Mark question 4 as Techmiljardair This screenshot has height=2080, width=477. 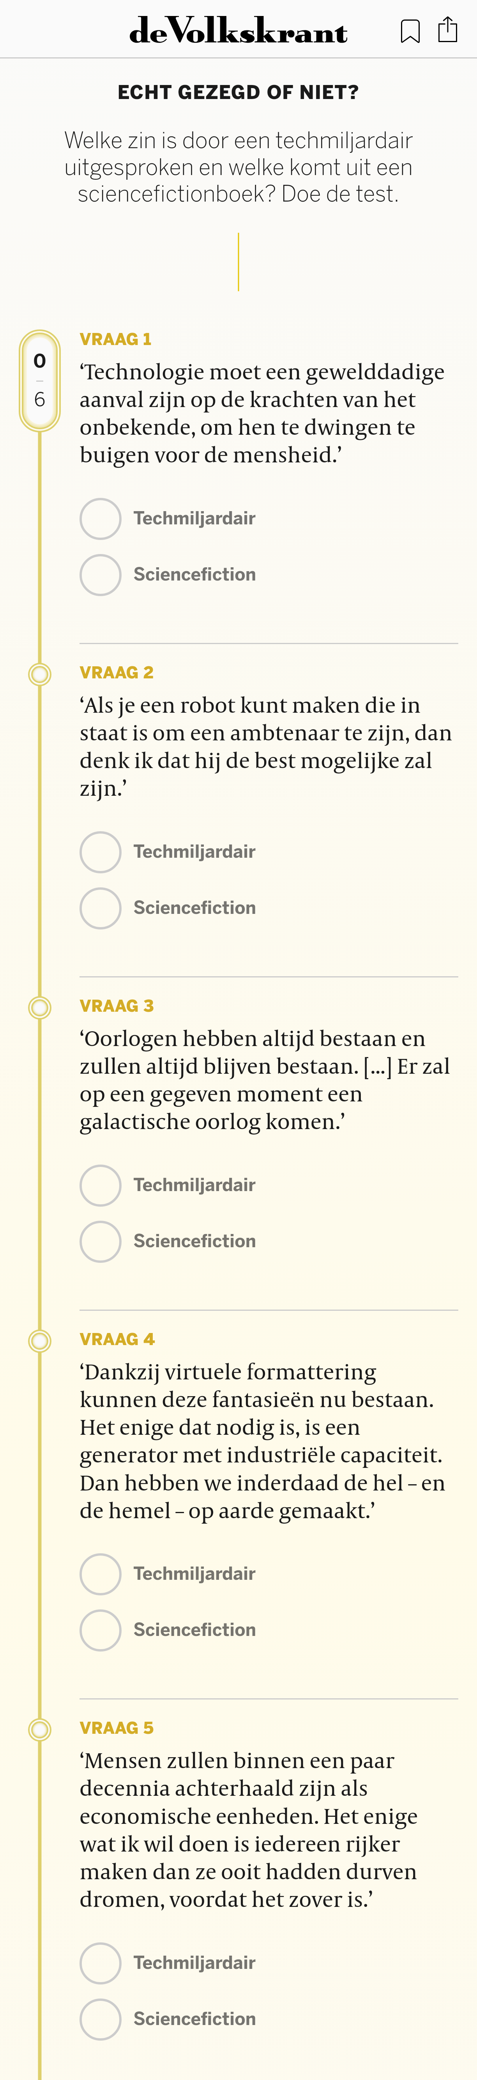tap(101, 1574)
